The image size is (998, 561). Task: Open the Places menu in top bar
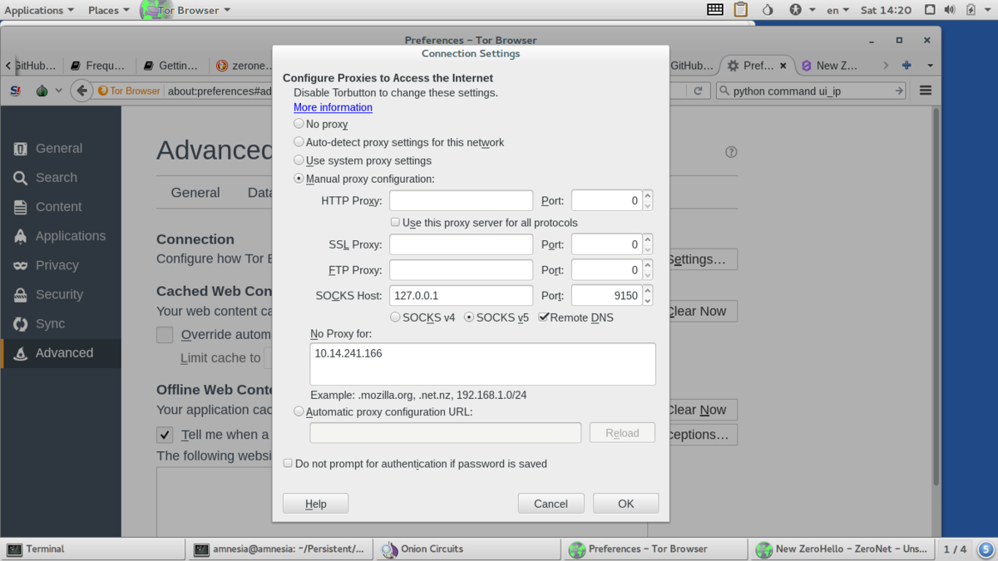[x=109, y=10]
